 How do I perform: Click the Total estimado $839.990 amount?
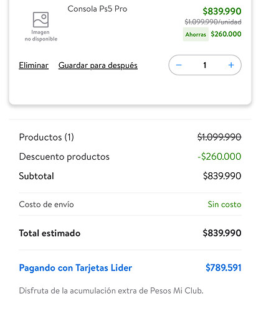[222, 233]
